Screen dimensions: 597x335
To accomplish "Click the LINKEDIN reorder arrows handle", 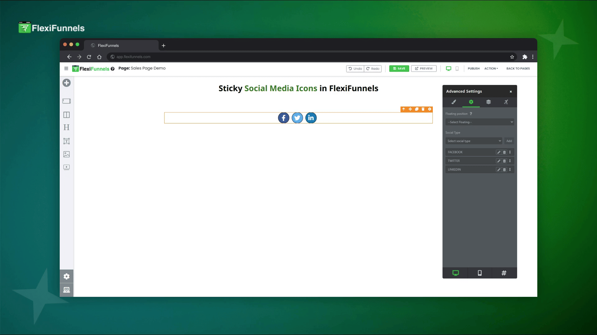I will coord(510,170).
